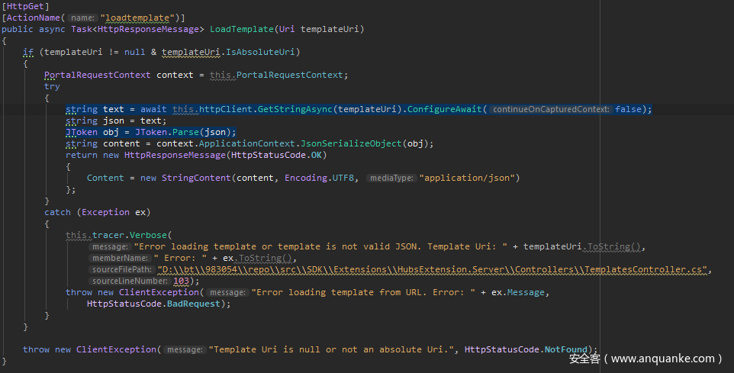The height and width of the screenshot is (373, 734).
Task: Click the PortalRequestContext type declaration
Action: (x=98, y=75)
